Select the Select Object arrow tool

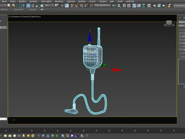9,5
